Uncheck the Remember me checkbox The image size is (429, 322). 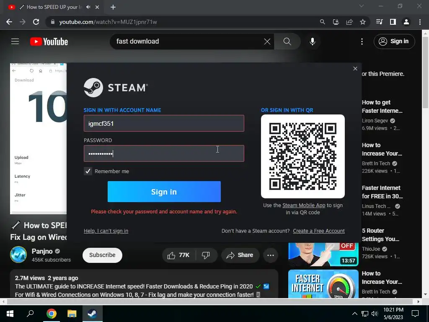pos(88,171)
